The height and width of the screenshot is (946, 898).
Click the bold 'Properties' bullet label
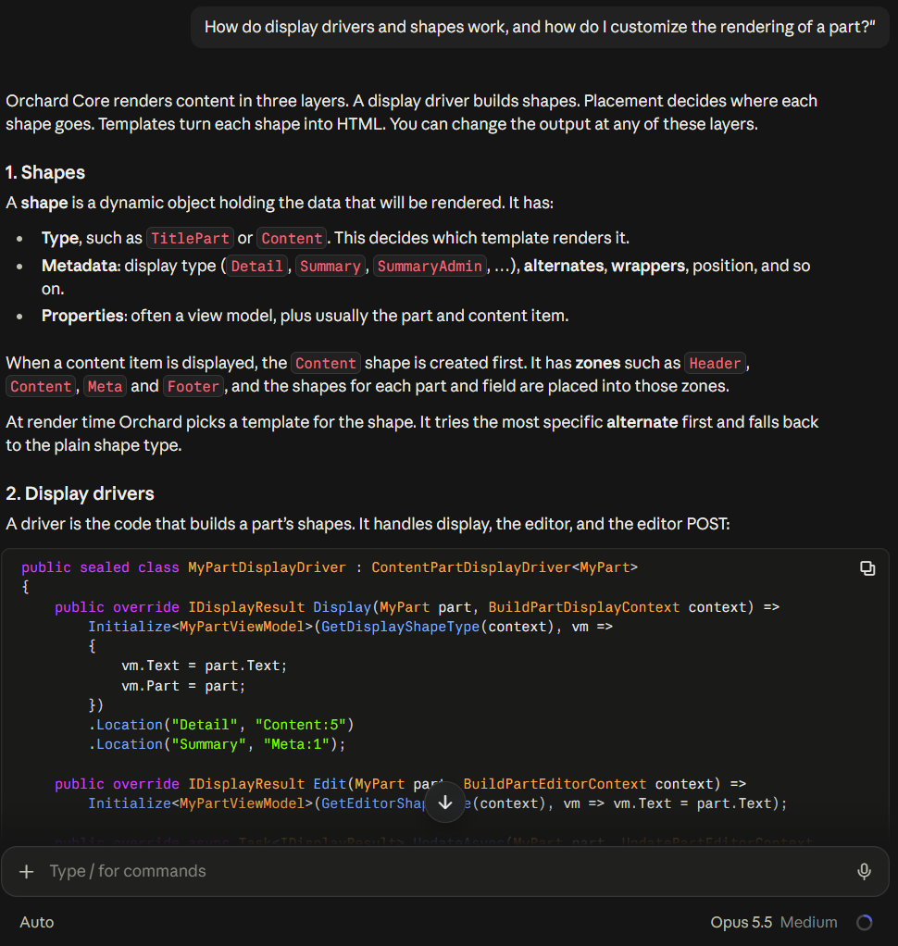[x=82, y=317]
